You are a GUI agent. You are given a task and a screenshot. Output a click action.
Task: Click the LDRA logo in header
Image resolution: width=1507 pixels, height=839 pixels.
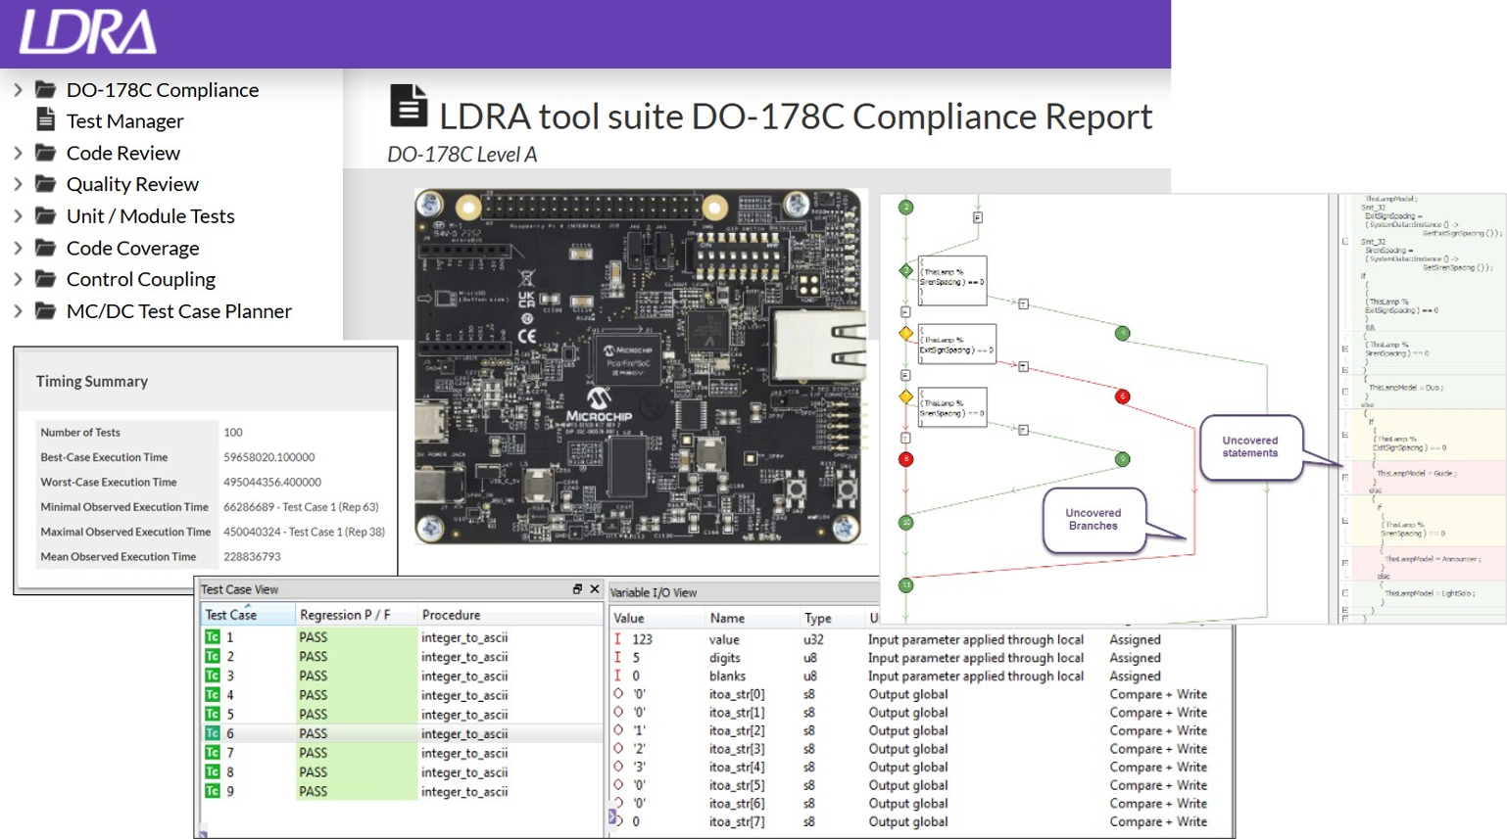pos(87,31)
